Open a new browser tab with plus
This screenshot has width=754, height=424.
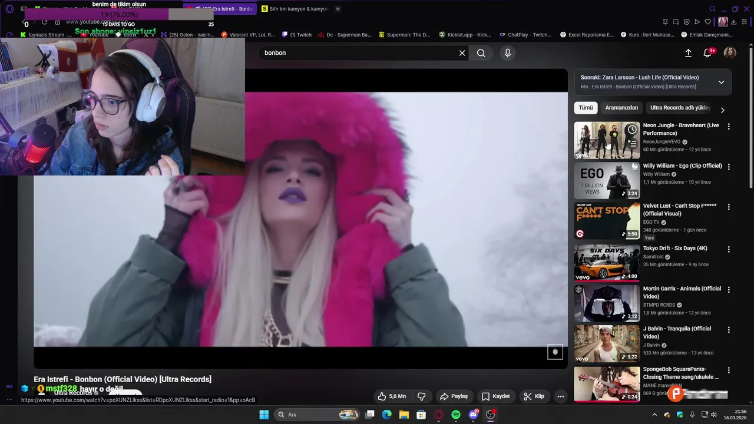pos(338,9)
